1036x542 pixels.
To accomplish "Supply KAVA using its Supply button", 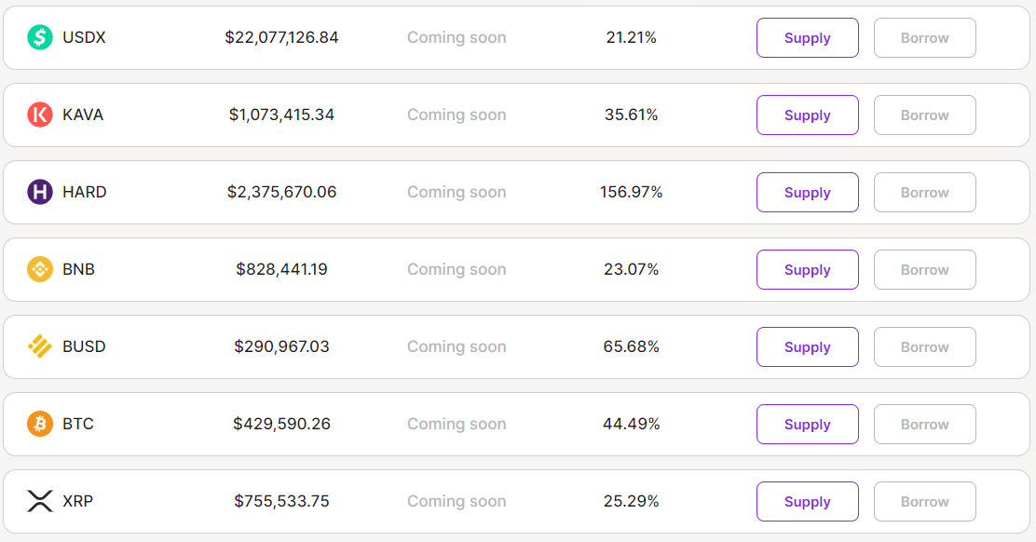I will 808,115.
